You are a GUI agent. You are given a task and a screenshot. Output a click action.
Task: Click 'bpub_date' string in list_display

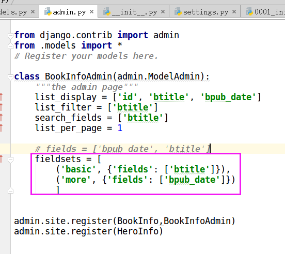coord(228,97)
